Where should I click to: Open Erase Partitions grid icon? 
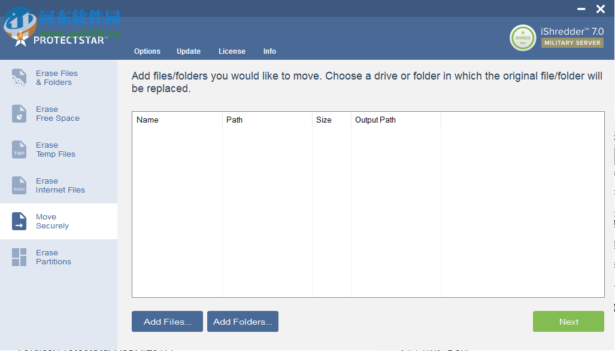19,257
